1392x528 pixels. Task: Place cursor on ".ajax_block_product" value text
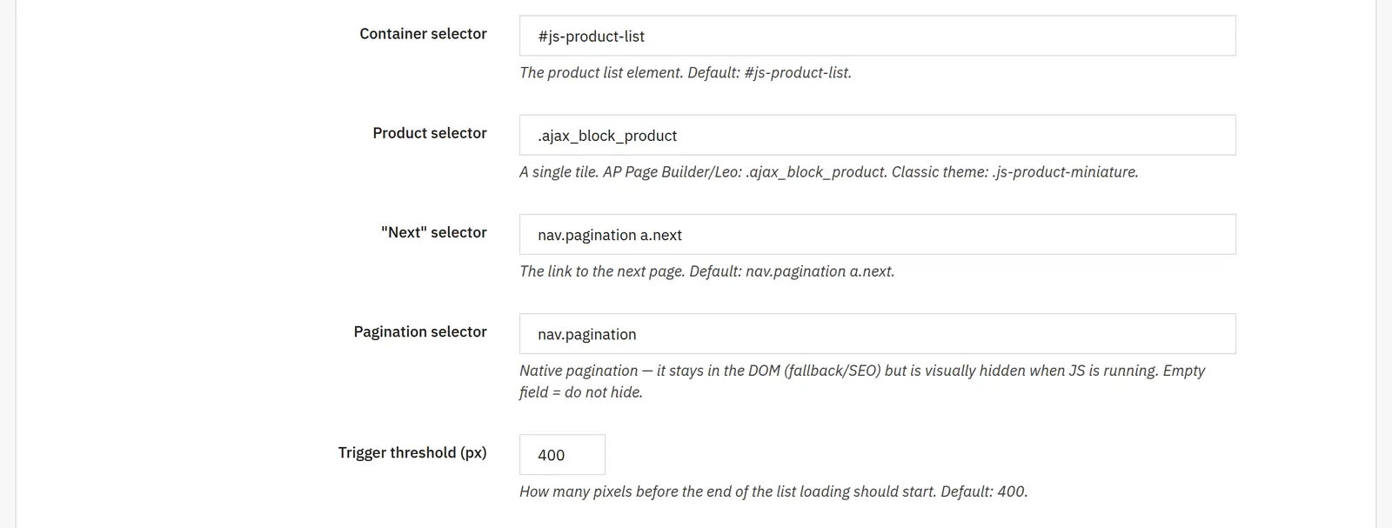606,136
